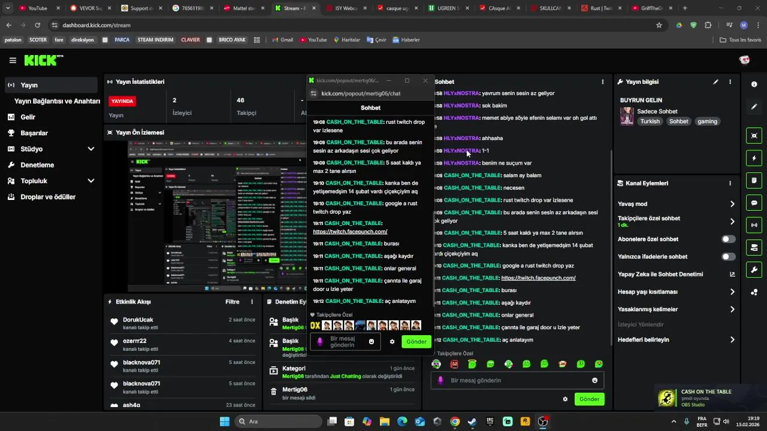This screenshot has height=431, width=767.
Task: Focus the Bir mesaj gönderin field in the dashboard chat
Action: 517,380
